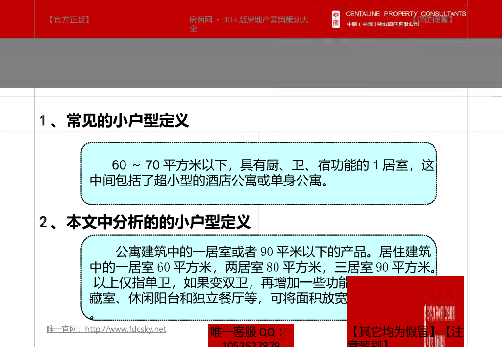Click the '【其它均为假冒】' warning text
The height and width of the screenshot is (347, 502).
393,332
